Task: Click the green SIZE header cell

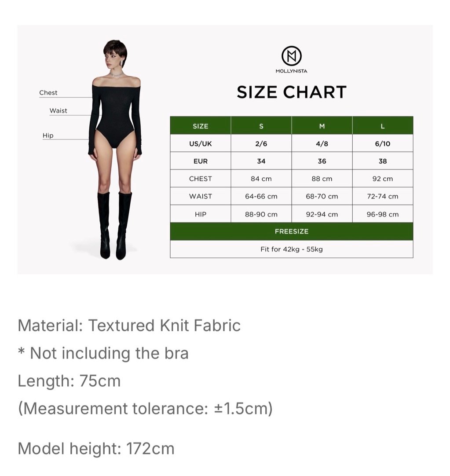Action: [201, 125]
